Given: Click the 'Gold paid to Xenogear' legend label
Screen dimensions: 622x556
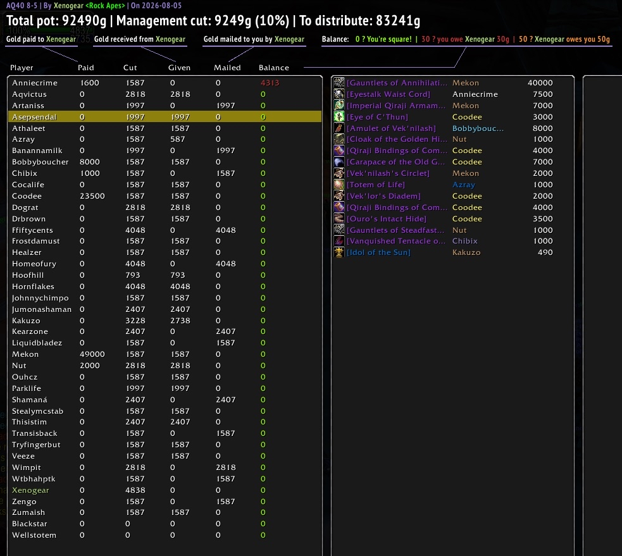Looking at the screenshot, I should tap(41, 39).
